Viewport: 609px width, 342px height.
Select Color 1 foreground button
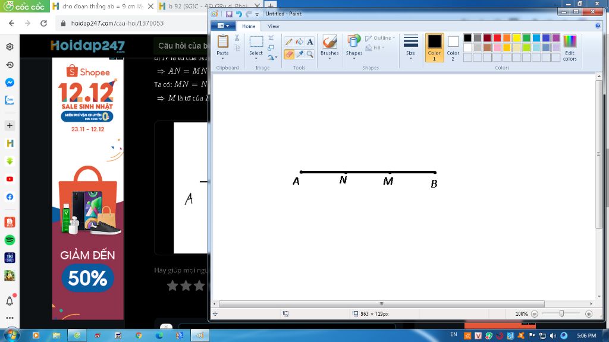tap(434, 47)
